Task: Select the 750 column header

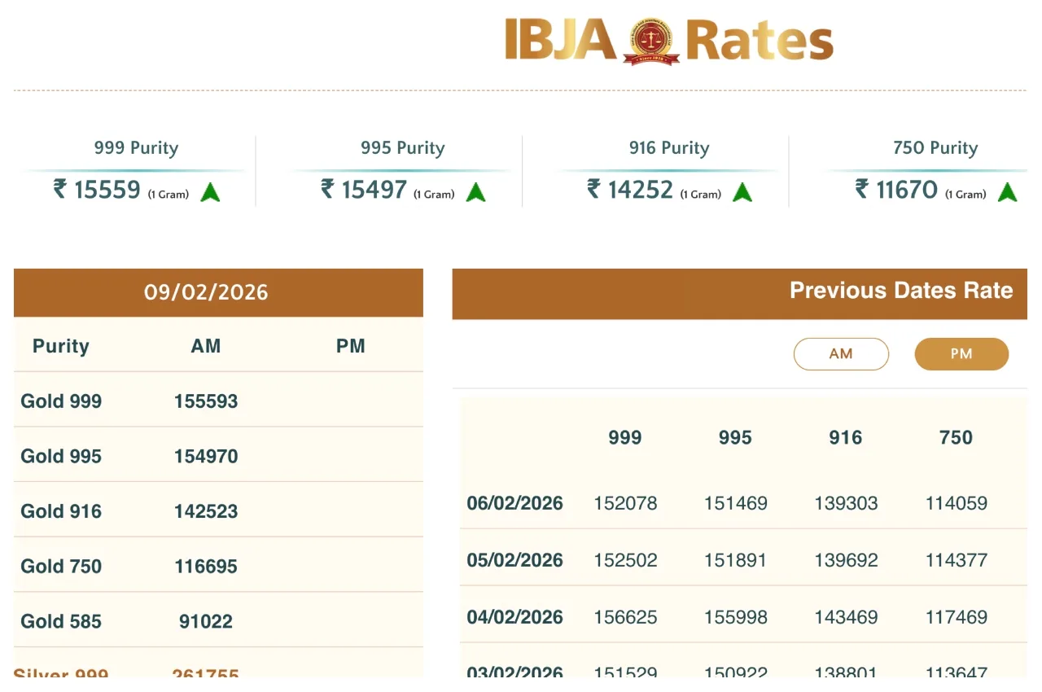Action: pyautogui.click(x=955, y=437)
